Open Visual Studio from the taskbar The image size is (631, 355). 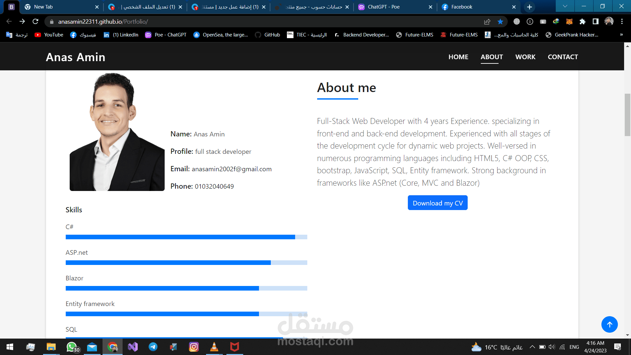click(x=133, y=347)
